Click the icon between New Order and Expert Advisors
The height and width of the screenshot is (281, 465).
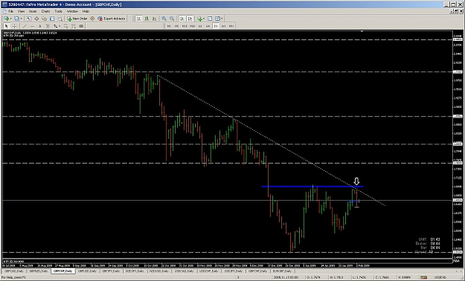(x=92, y=19)
